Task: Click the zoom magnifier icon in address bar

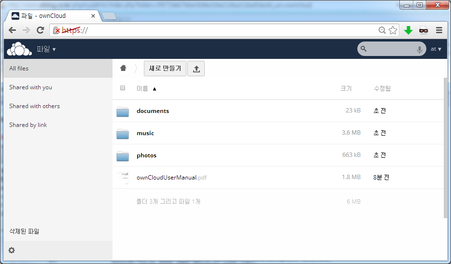Action: (382, 30)
